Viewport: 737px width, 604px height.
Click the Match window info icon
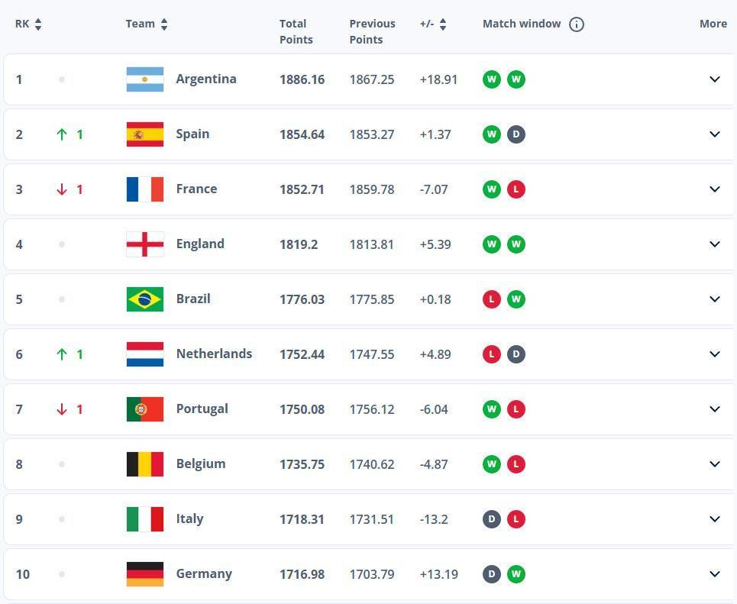click(577, 24)
